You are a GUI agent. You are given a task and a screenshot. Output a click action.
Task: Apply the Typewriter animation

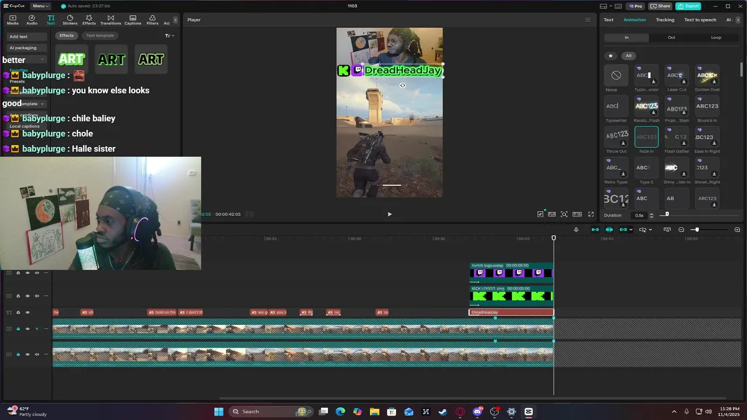point(616,106)
